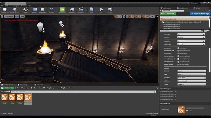
Task: Open property matrix grid button in Details
Action: [205, 31]
